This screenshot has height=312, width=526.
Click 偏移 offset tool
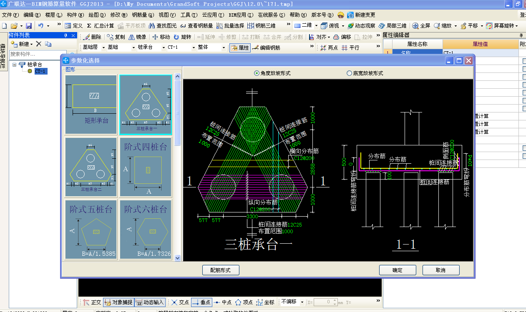tap(342, 37)
